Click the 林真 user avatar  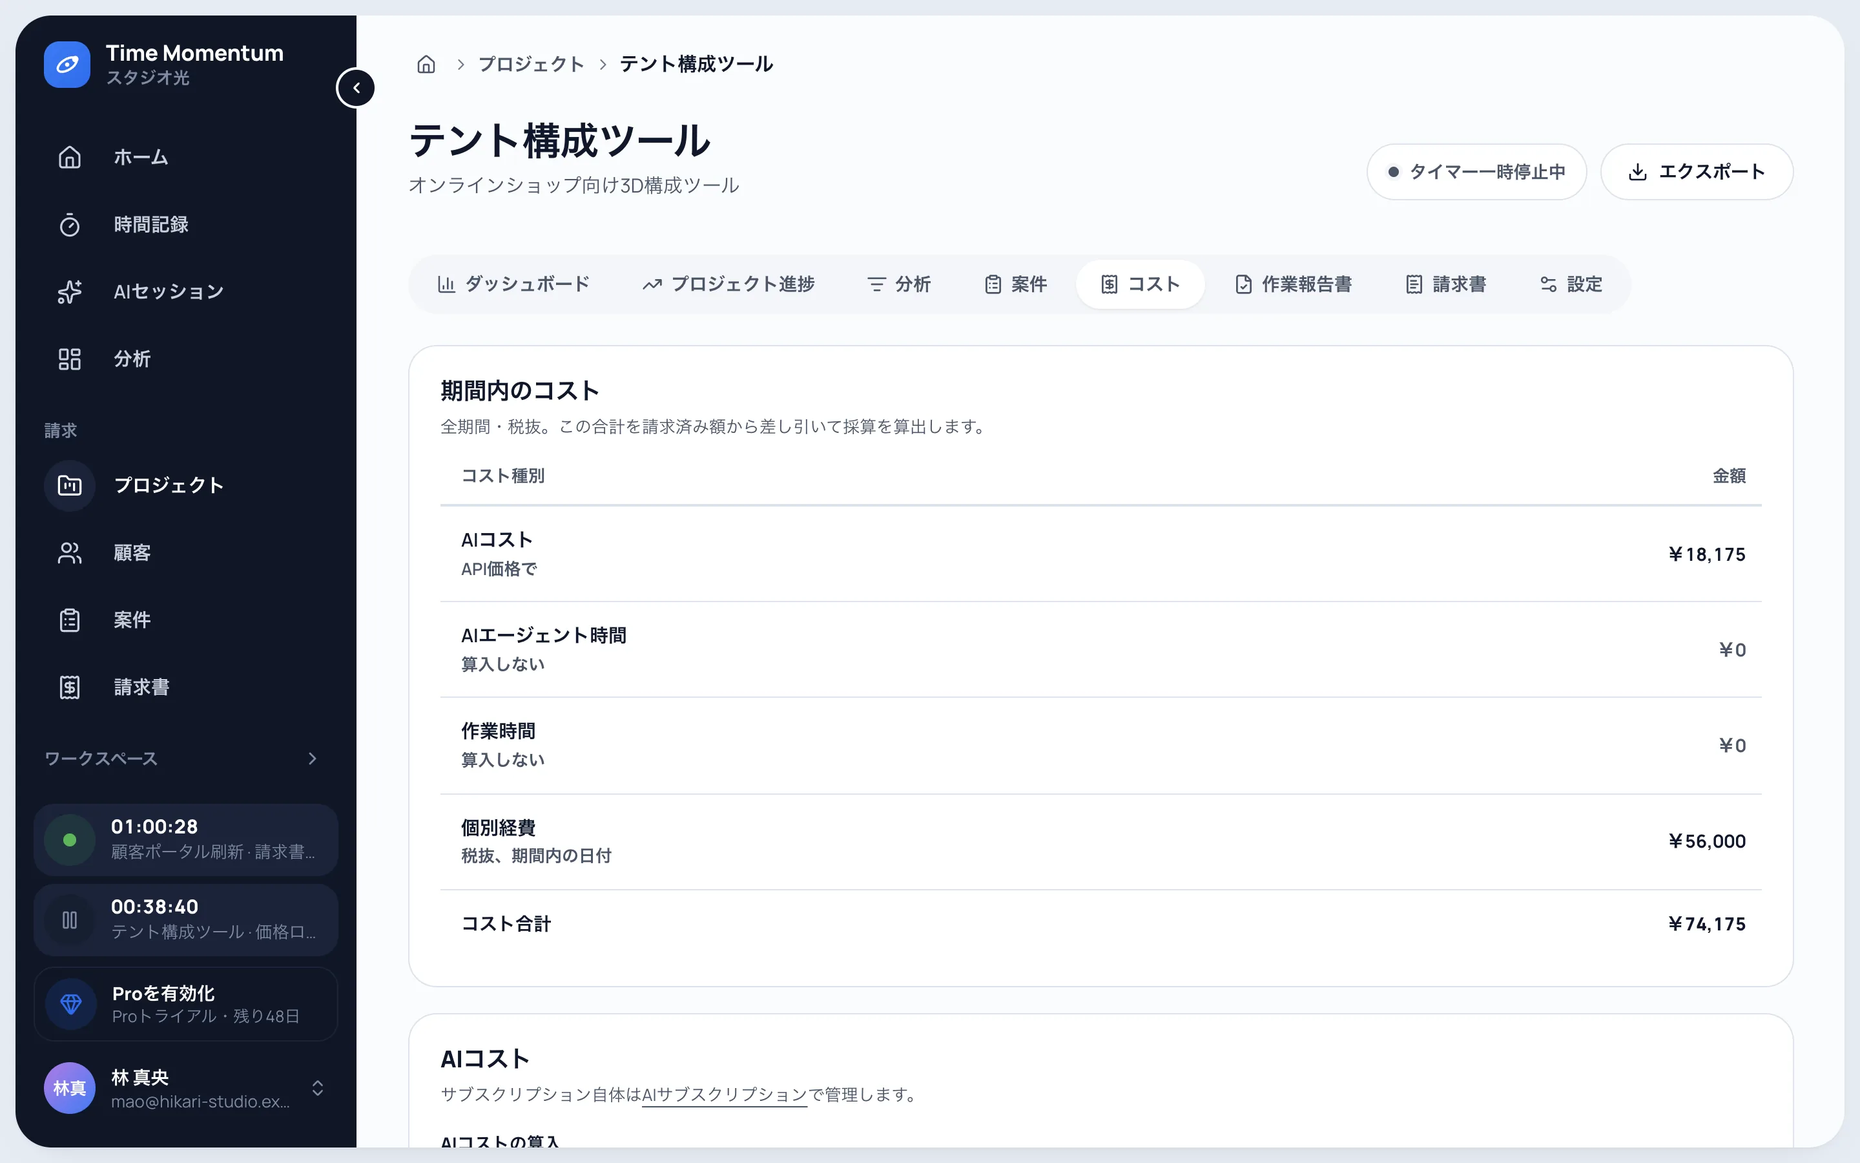(69, 1087)
